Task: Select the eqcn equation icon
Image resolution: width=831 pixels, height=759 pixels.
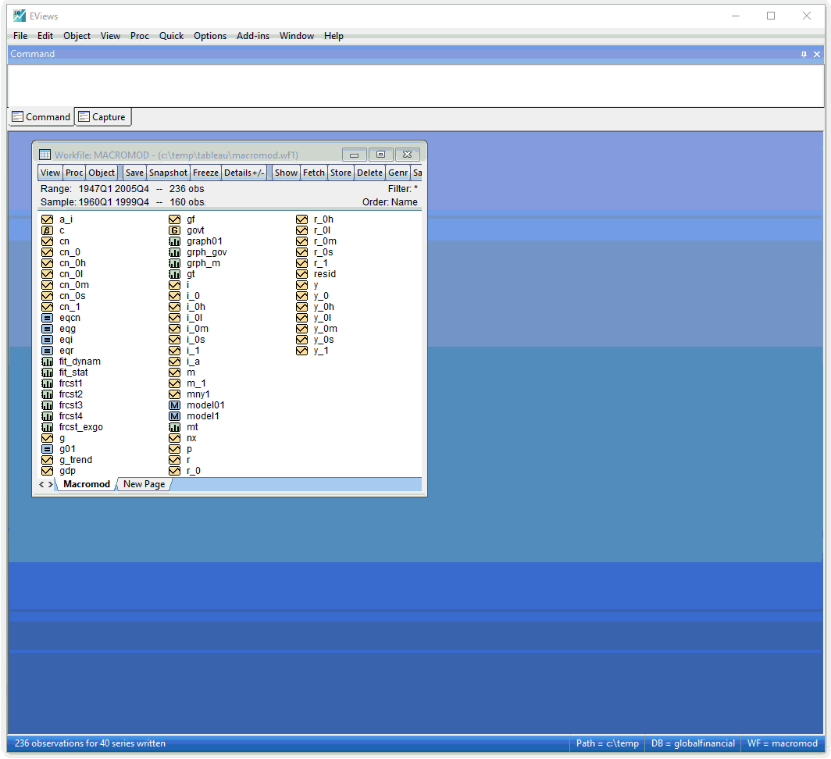Action: click(x=47, y=318)
